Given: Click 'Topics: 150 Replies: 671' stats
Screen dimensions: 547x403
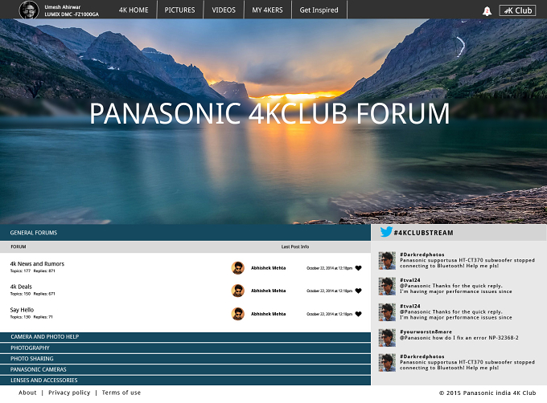Looking at the screenshot, I should (32, 294).
